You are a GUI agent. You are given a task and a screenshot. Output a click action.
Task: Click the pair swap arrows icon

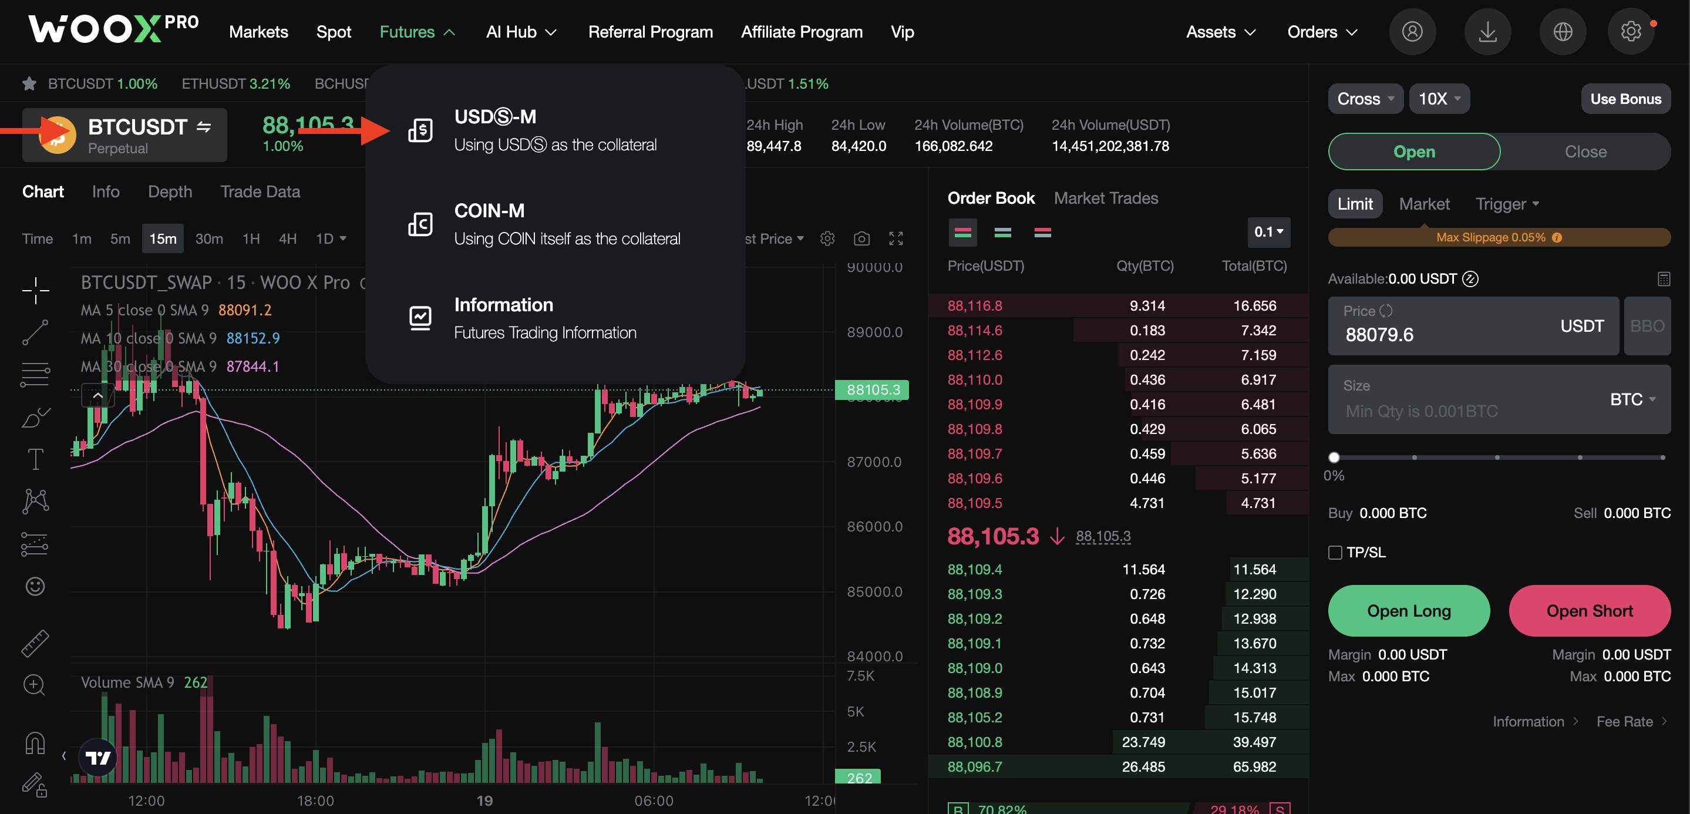204,127
